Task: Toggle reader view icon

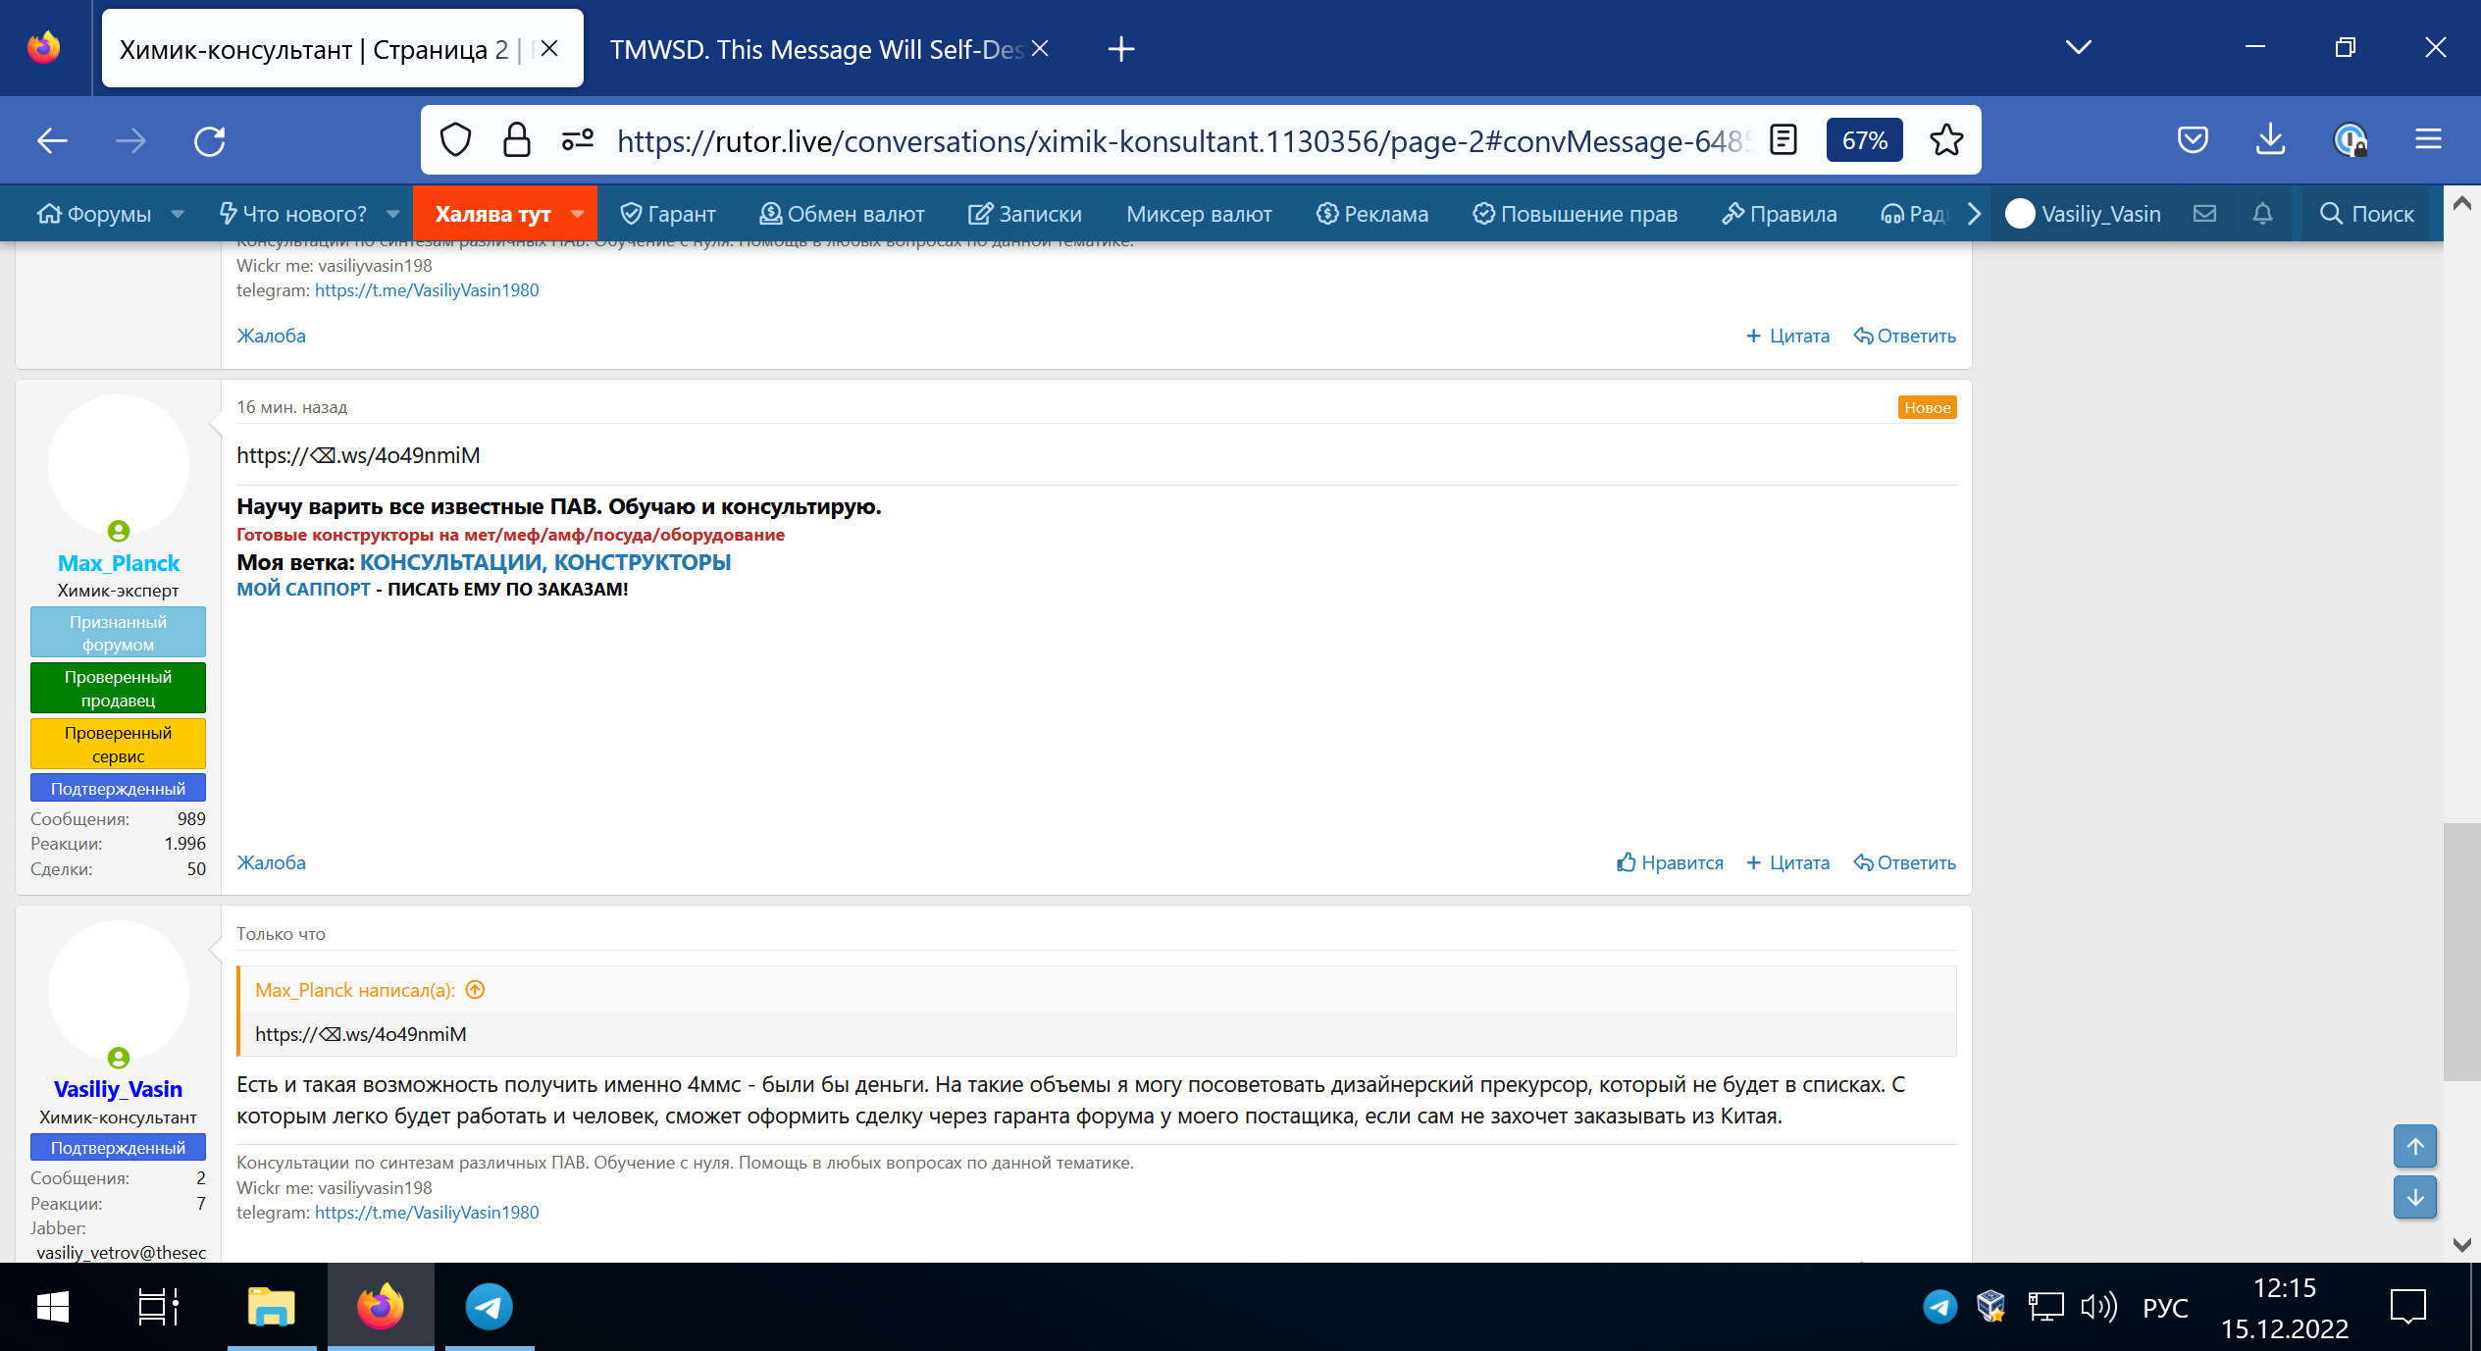Action: click(x=1783, y=140)
